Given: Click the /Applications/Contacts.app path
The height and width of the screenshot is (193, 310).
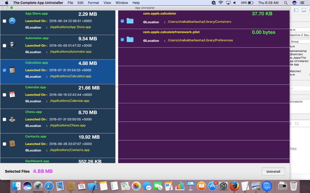Looking at the screenshot, I should 70,150.
